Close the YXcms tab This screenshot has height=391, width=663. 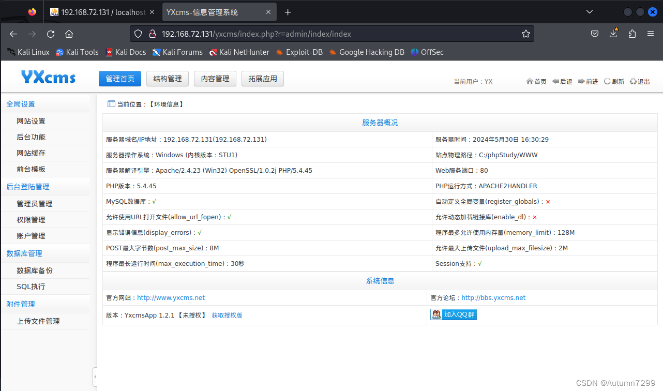pyautogui.click(x=269, y=12)
